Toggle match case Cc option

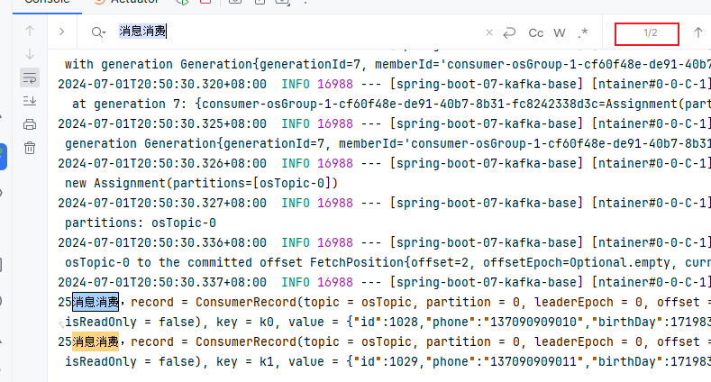pos(536,33)
